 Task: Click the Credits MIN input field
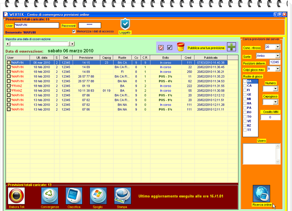271,117
